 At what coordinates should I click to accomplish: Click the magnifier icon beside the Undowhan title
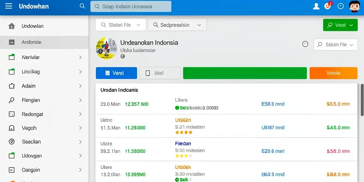click(82, 6)
